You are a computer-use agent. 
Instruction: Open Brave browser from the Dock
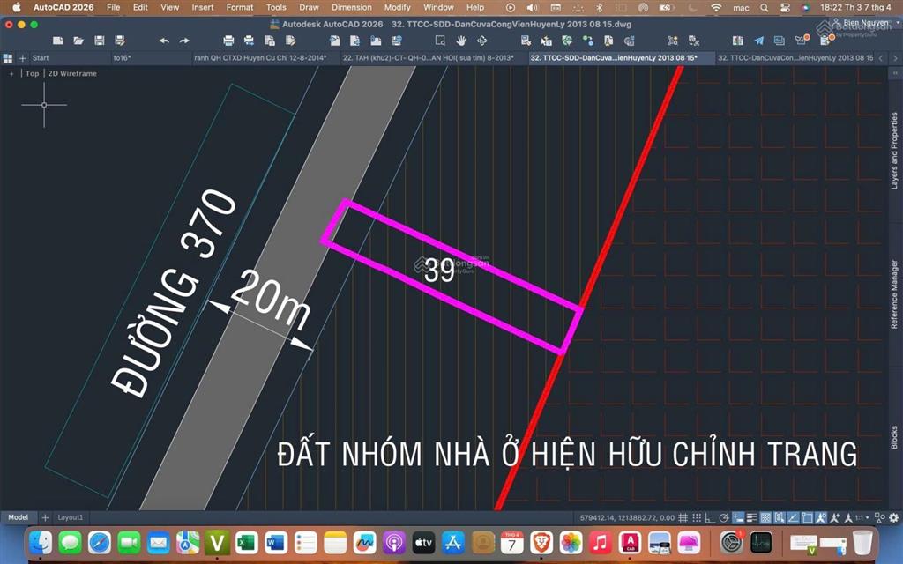click(541, 542)
